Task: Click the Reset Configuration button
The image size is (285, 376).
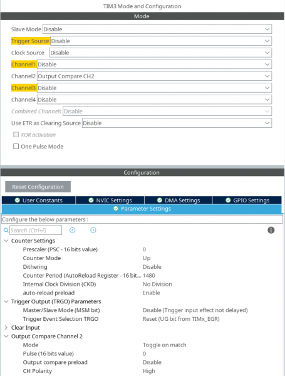Action: 38,187
